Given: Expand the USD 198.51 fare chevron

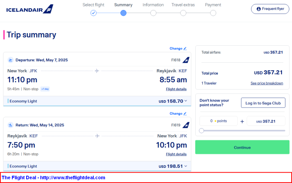Looking at the screenshot, I should (186, 166).
